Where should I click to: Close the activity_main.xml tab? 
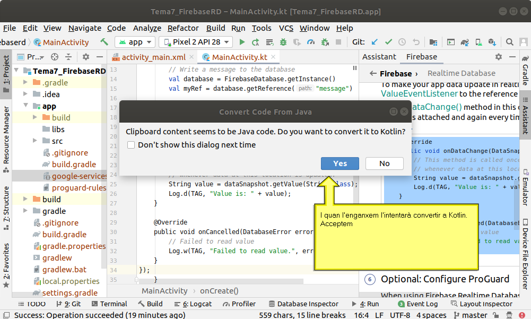pyautogui.click(x=191, y=57)
